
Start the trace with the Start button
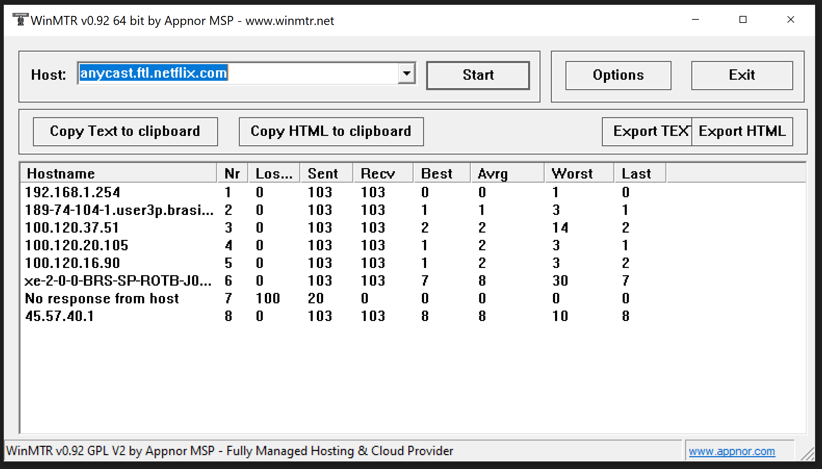click(x=478, y=75)
